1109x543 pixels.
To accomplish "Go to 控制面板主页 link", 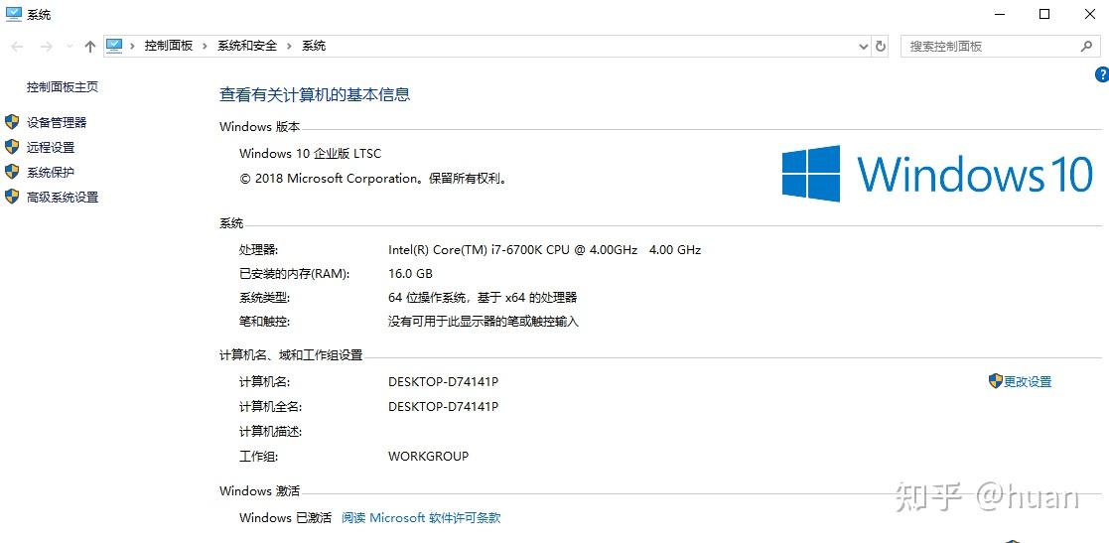I will [63, 87].
